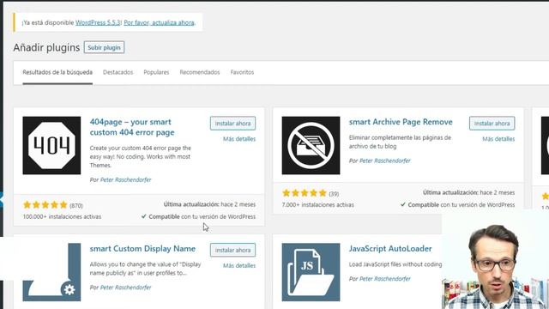The height and width of the screenshot is (309, 549).
Task: Switch to the Populares tab
Action: point(156,72)
